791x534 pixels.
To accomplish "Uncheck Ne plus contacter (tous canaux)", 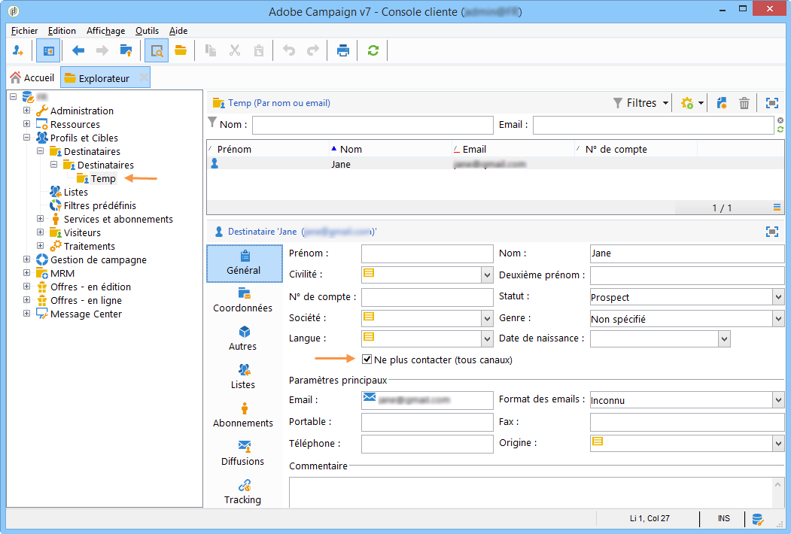I will click(367, 360).
